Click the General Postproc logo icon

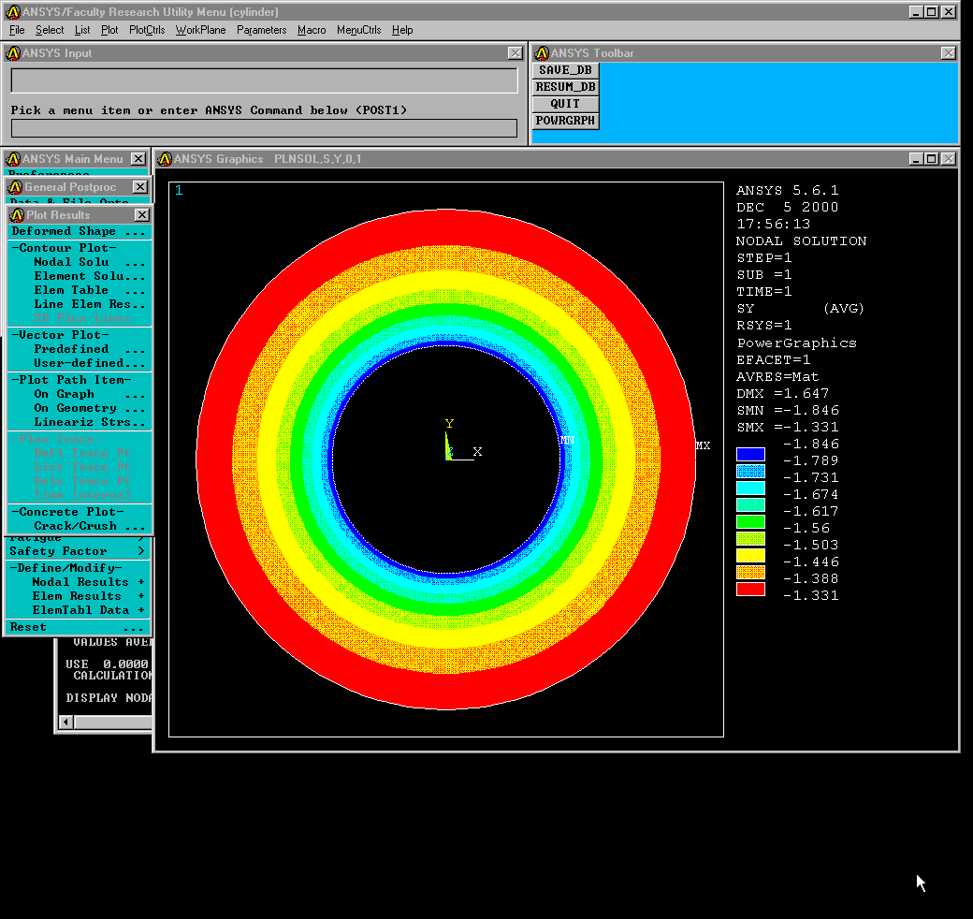point(16,187)
